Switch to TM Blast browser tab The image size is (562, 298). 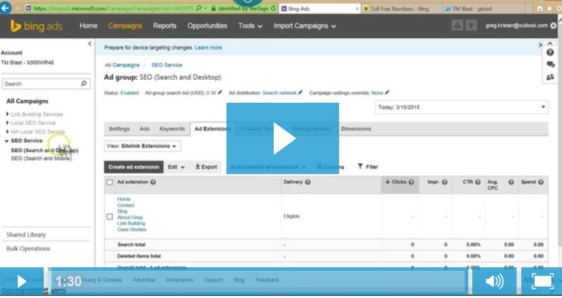point(472,9)
